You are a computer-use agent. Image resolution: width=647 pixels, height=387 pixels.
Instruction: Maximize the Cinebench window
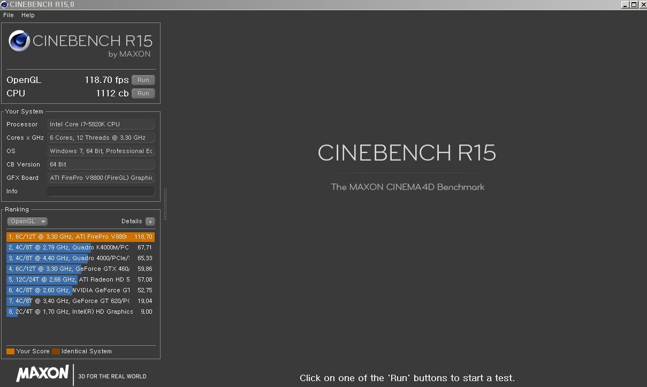tap(634, 4)
